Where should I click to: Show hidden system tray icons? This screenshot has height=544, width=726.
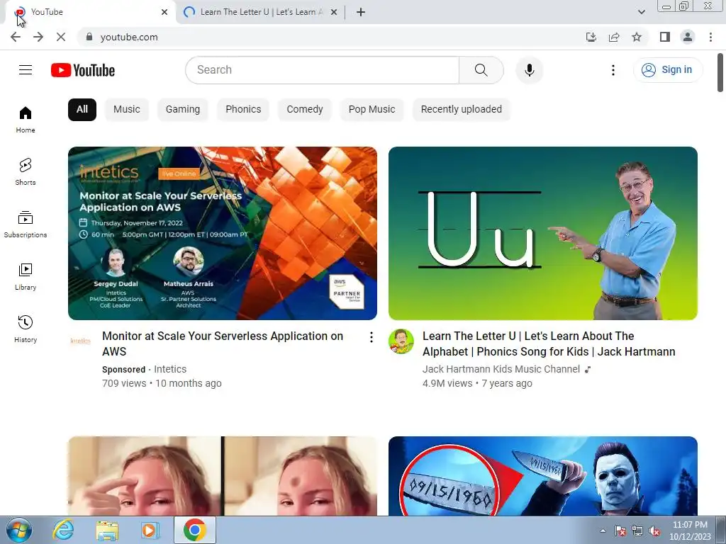[603, 531]
